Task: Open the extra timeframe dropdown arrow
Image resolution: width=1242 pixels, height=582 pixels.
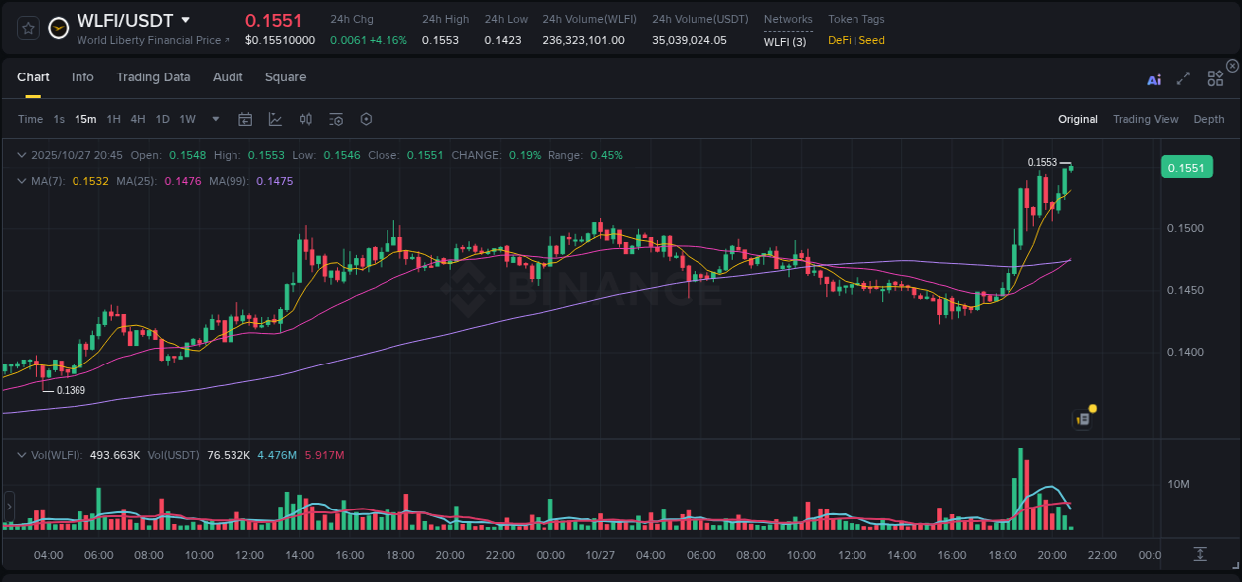Action: coord(215,119)
